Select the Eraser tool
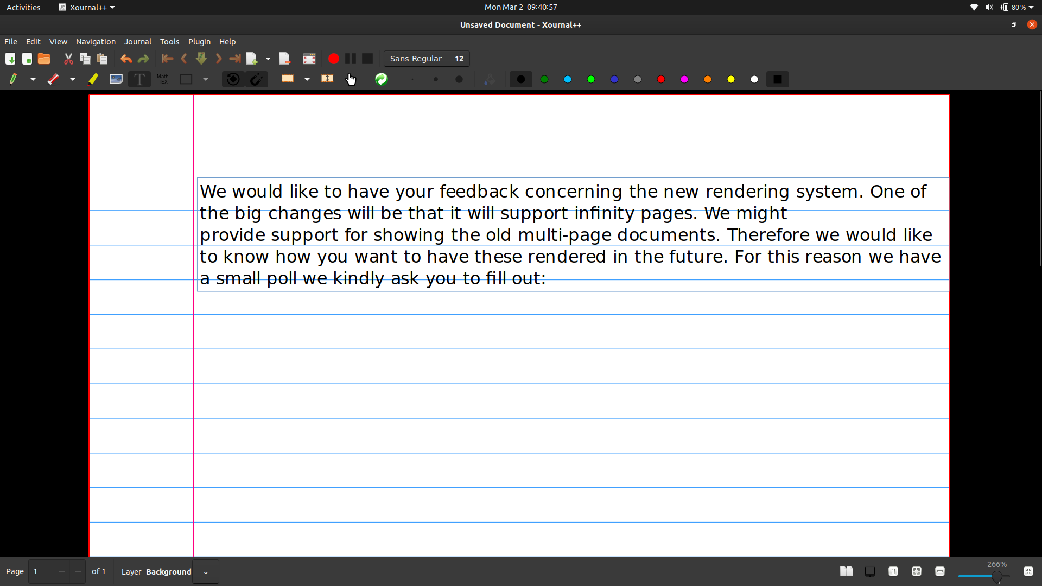This screenshot has width=1042, height=586. tap(53, 79)
